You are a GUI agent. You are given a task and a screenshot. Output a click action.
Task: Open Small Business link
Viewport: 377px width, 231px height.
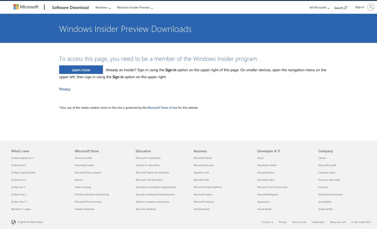point(202,209)
